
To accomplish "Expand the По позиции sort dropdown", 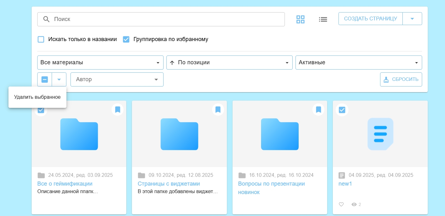I will [x=229, y=62].
